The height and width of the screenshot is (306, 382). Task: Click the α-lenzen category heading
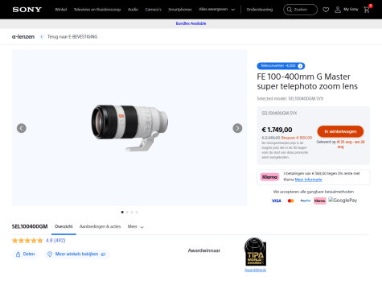(23, 37)
